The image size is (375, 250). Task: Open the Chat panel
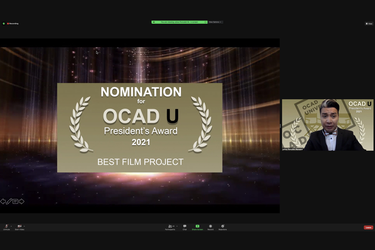click(185, 227)
